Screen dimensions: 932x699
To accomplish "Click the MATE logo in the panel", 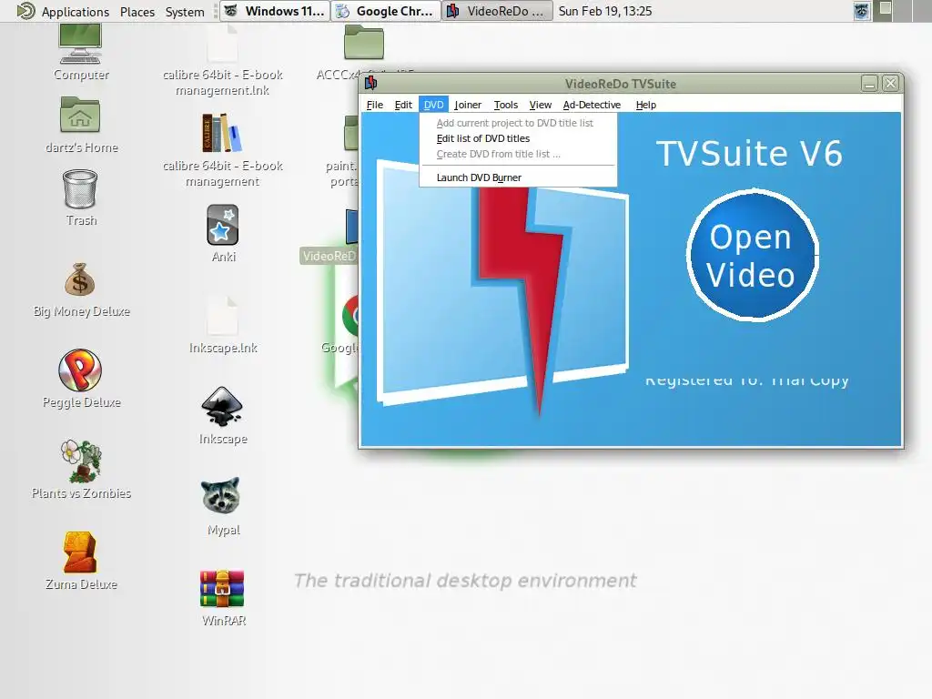I will click(25, 11).
